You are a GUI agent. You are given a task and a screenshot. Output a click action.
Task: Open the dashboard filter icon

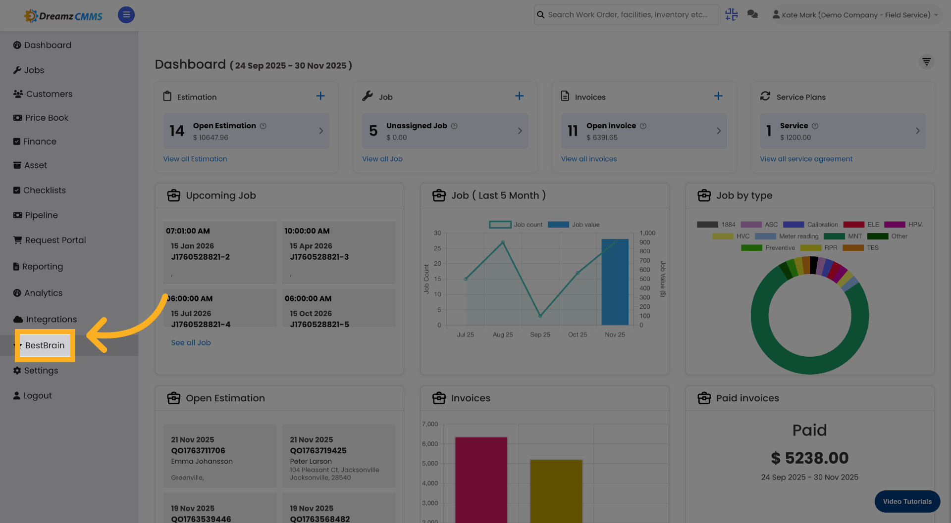pos(926,62)
